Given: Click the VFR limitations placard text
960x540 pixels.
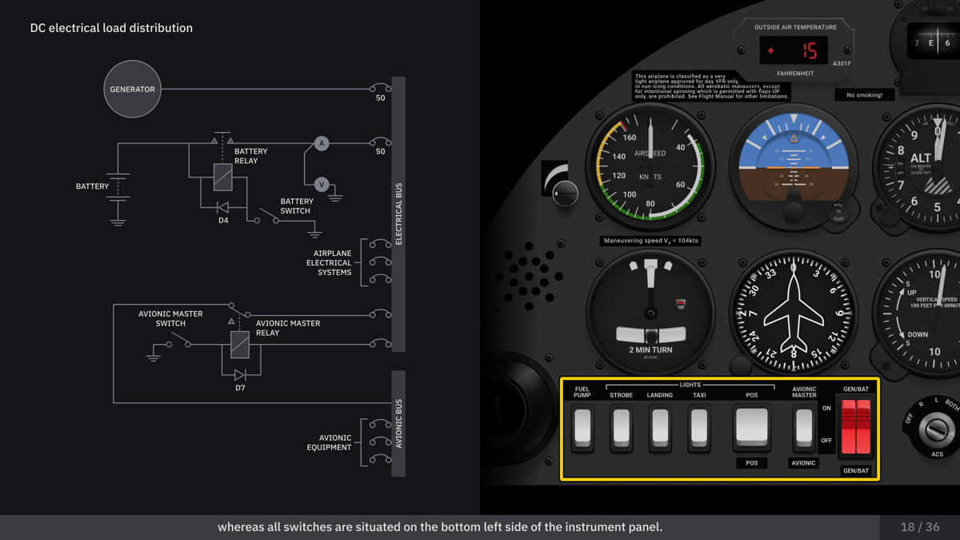Looking at the screenshot, I should [710, 87].
